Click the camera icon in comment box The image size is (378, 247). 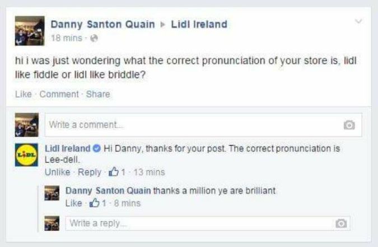348,125
